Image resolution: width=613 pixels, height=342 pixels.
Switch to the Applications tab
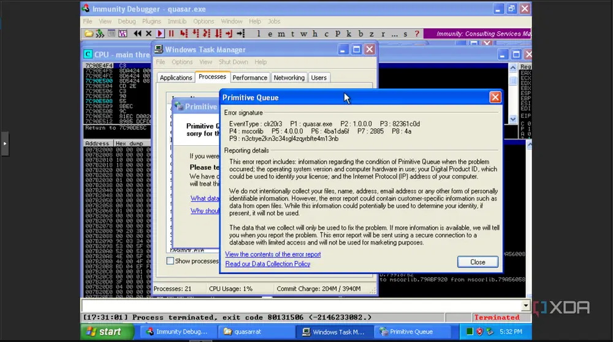(x=176, y=77)
